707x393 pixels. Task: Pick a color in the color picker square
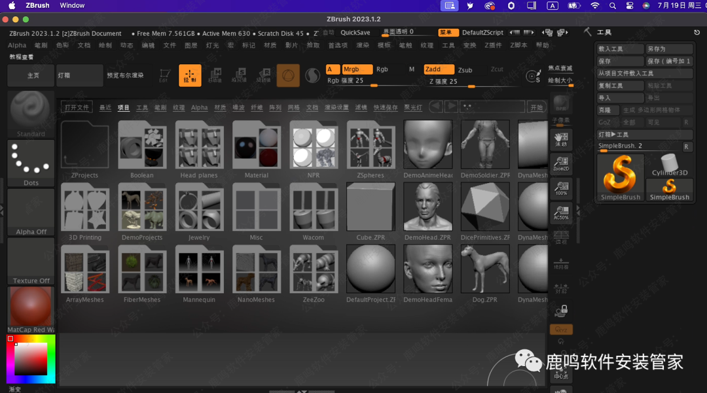(x=31, y=358)
